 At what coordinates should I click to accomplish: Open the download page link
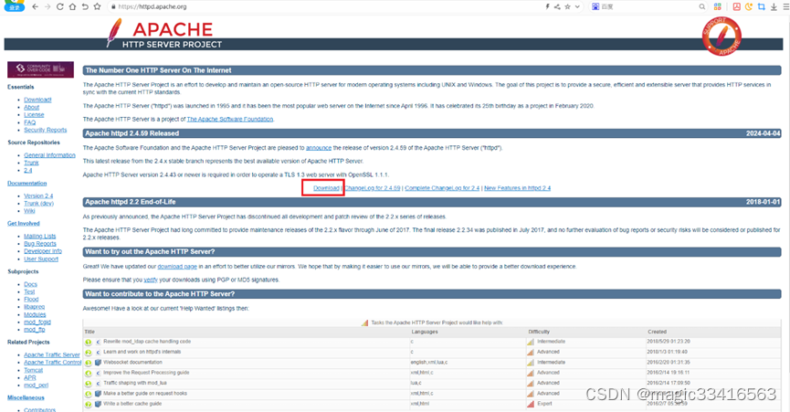177,267
